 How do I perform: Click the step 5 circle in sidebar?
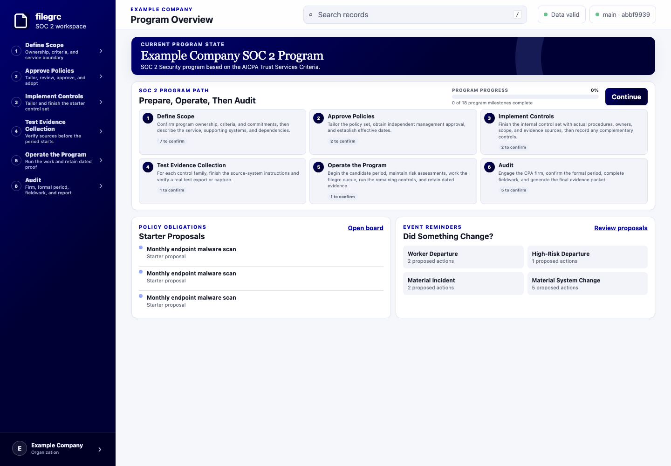coord(16,160)
